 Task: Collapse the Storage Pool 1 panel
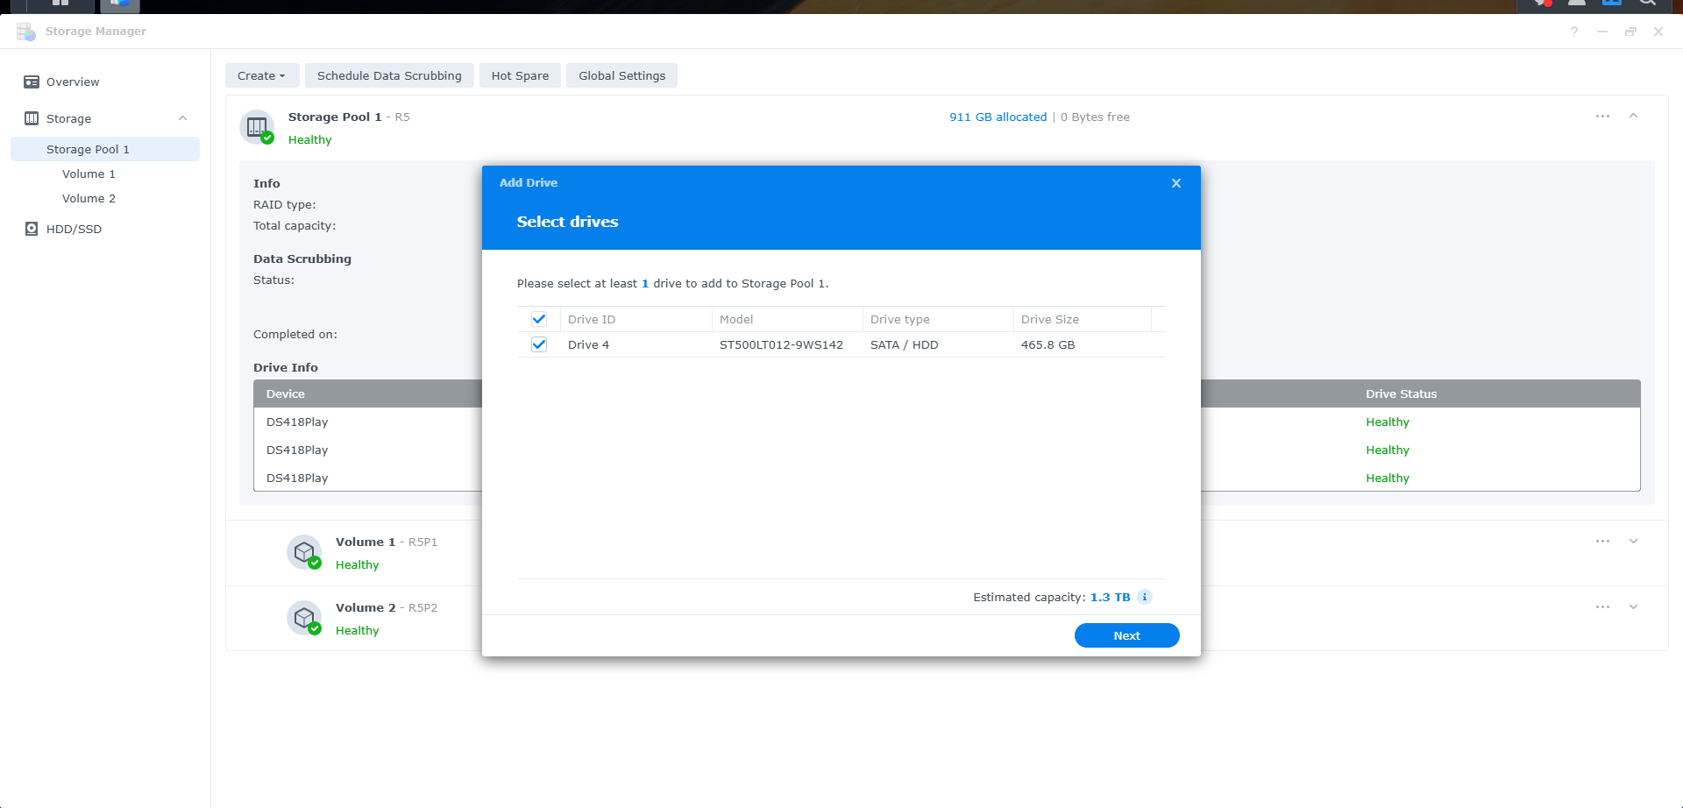tap(1633, 117)
